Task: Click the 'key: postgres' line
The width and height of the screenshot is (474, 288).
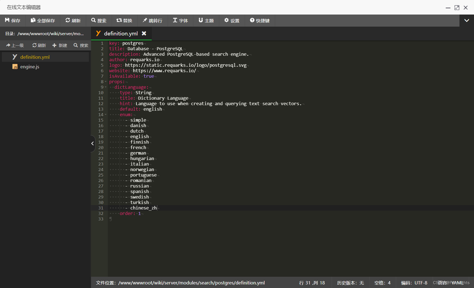Action: (x=126, y=43)
